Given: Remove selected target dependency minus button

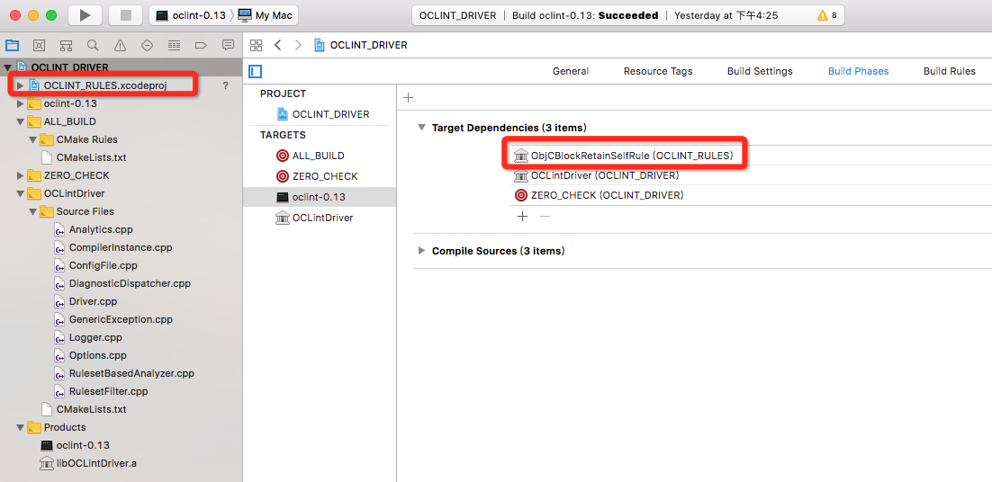Looking at the screenshot, I should 545,217.
